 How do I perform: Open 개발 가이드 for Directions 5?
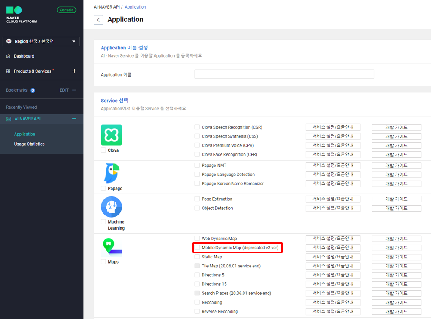(x=397, y=275)
